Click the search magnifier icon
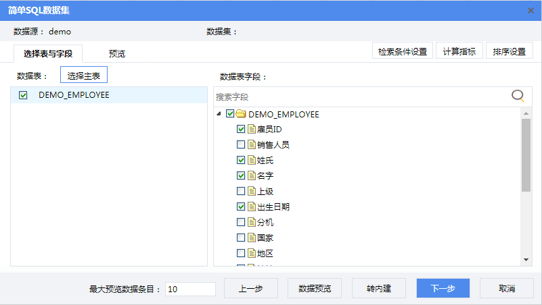Viewport: 542px width, 305px height. 518,96
